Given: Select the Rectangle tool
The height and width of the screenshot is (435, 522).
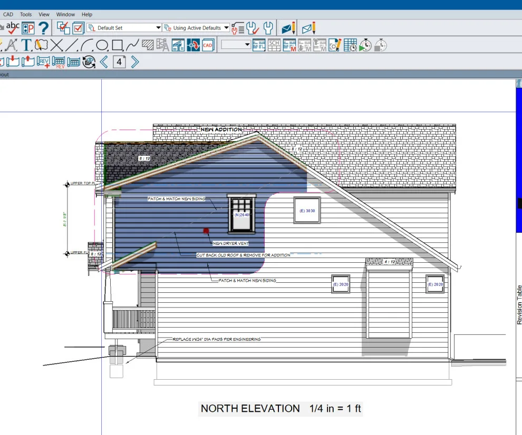Looking at the screenshot, I should pyautogui.click(x=118, y=45).
